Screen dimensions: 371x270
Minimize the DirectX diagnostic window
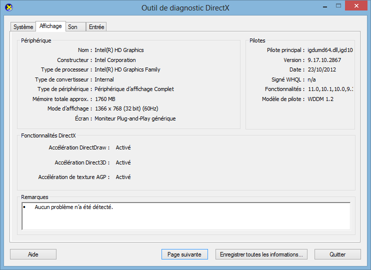click(x=325, y=6)
